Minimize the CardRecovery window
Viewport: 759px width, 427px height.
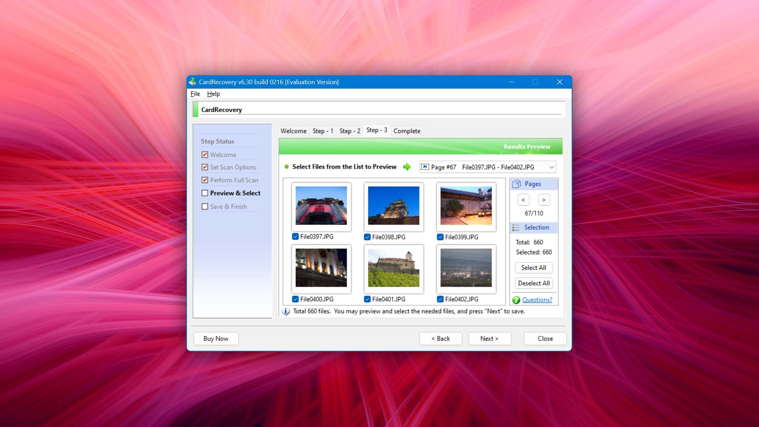(x=511, y=82)
